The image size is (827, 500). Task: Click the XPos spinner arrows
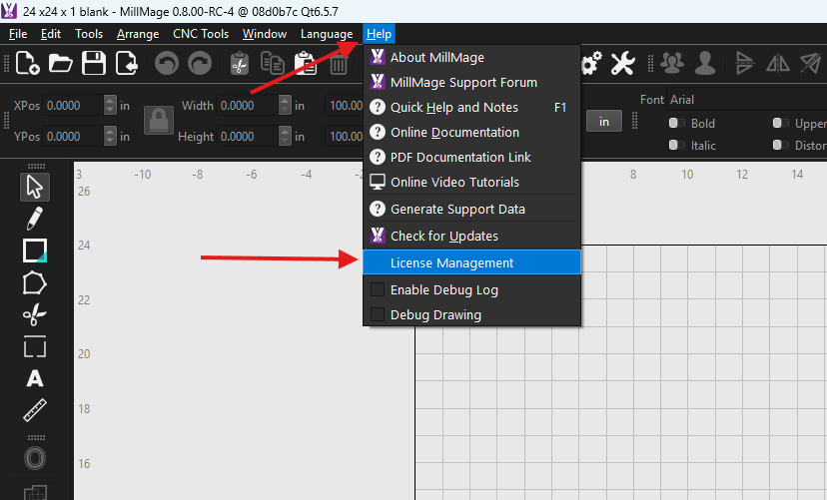point(110,106)
